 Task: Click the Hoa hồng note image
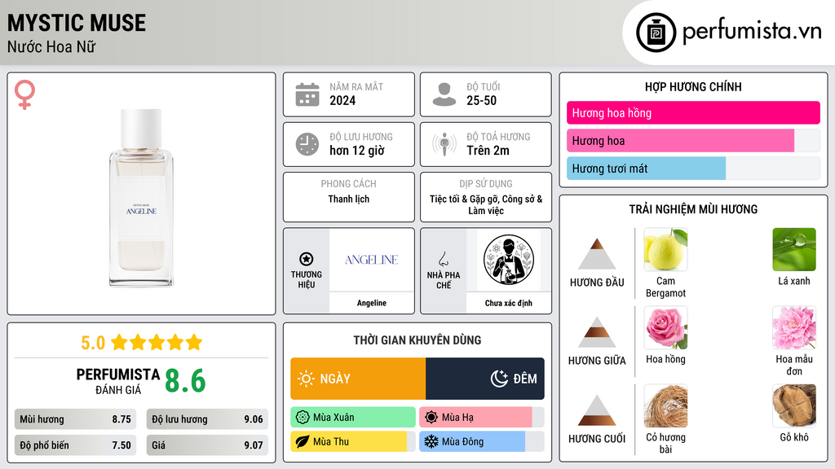click(x=665, y=327)
